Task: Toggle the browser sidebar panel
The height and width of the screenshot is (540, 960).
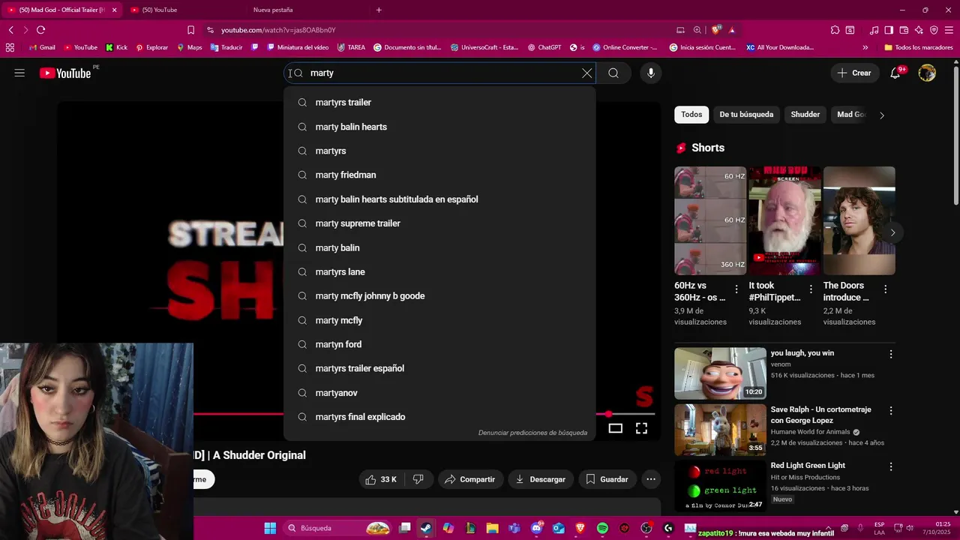Action: pos(889,30)
